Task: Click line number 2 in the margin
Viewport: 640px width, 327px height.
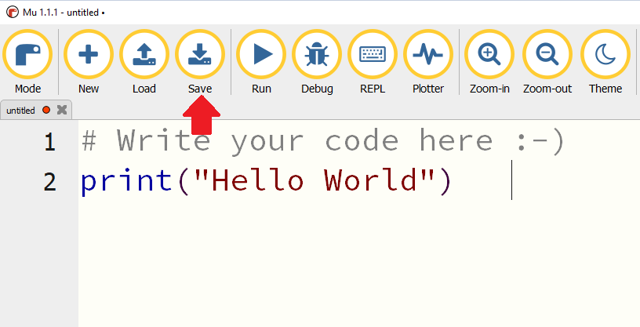Action: coord(49,182)
